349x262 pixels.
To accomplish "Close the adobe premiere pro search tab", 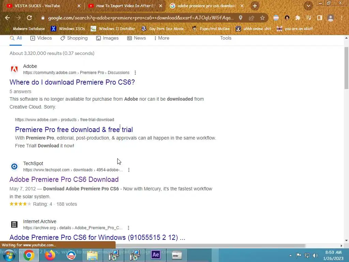I will pos(242,6).
